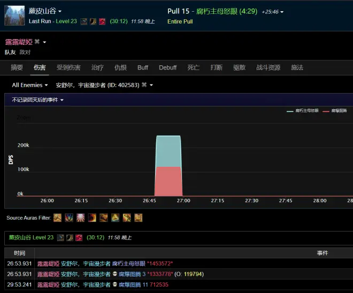Click the red affix icon beside Level 23 at top
The image size is (353, 293).
tap(102, 21)
